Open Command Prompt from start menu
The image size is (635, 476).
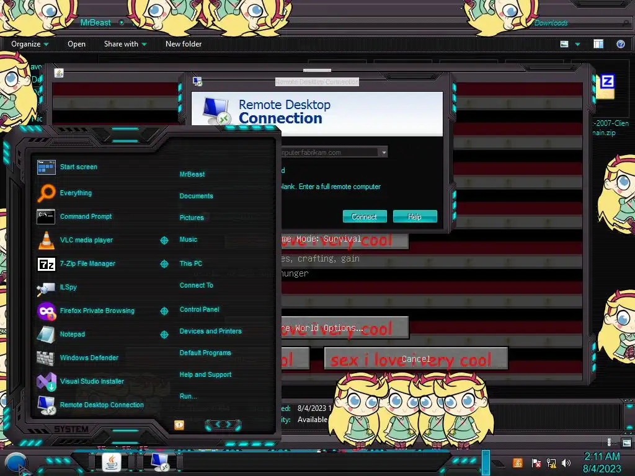pos(74,216)
